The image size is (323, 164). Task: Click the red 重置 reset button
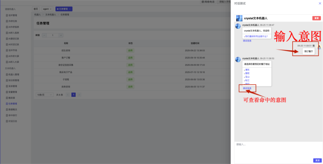(x=316, y=18)
